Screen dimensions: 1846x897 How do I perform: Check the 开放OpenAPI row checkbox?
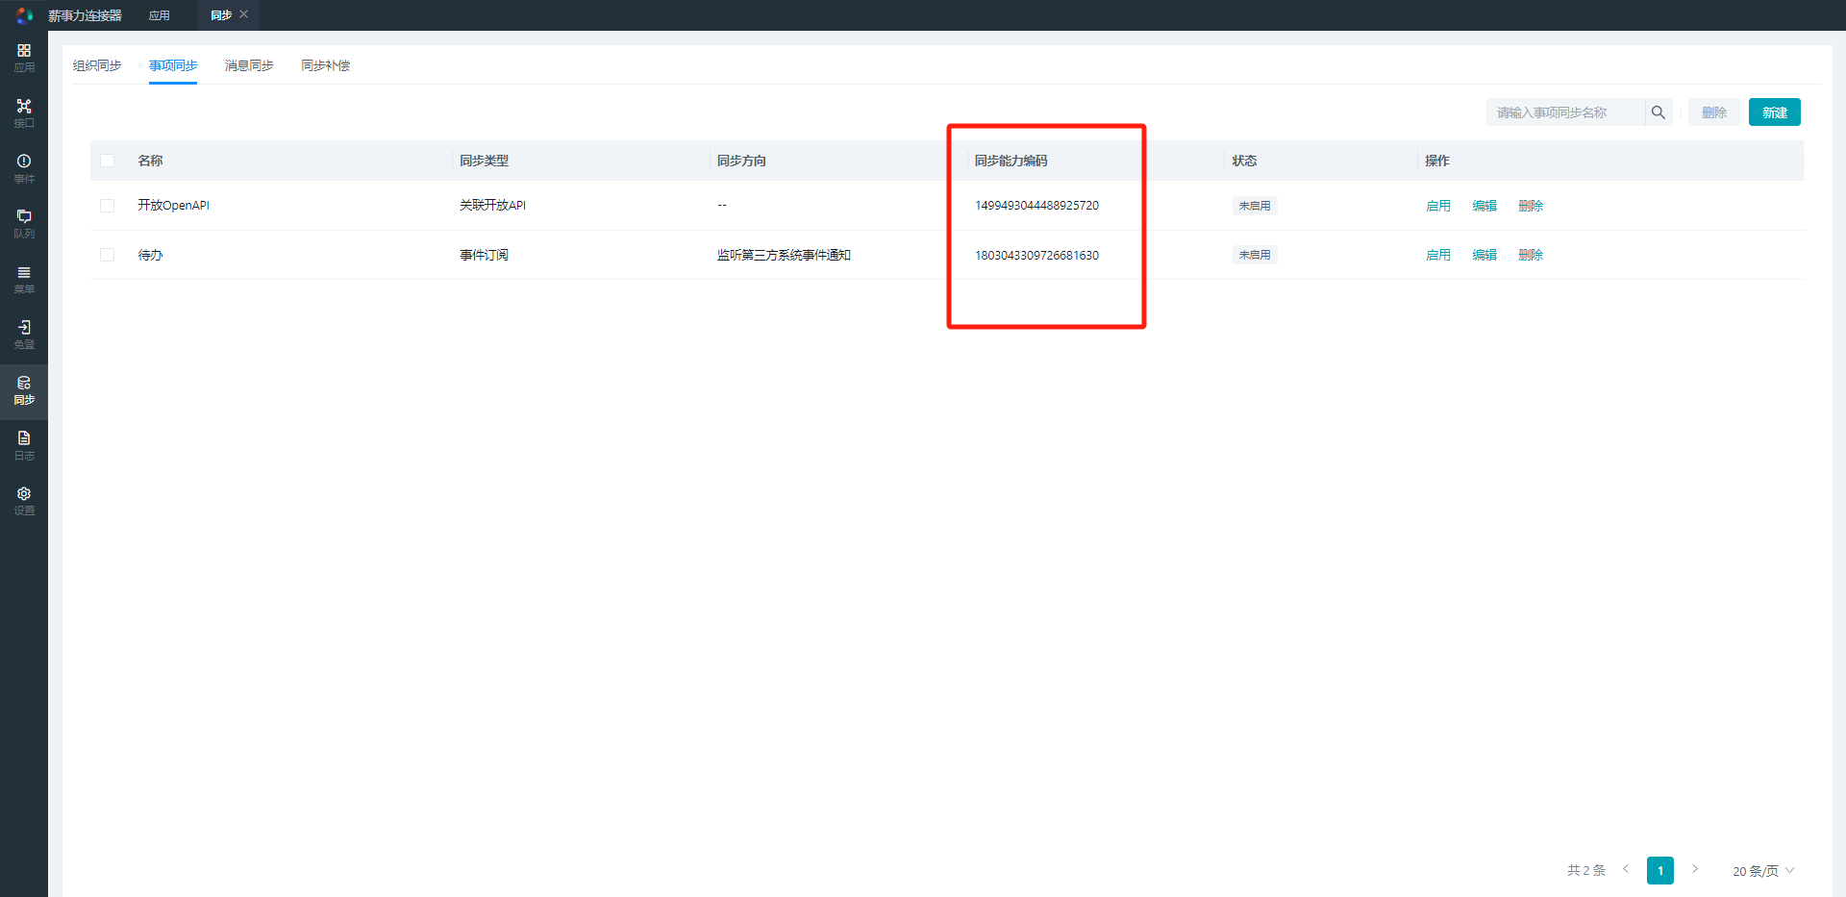[x=107, y=206]
